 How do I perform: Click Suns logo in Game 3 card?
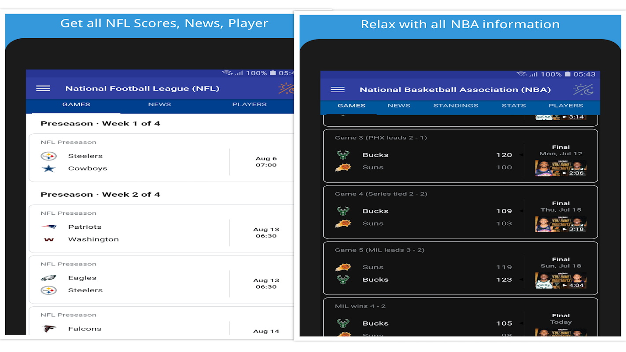[343, 167]
